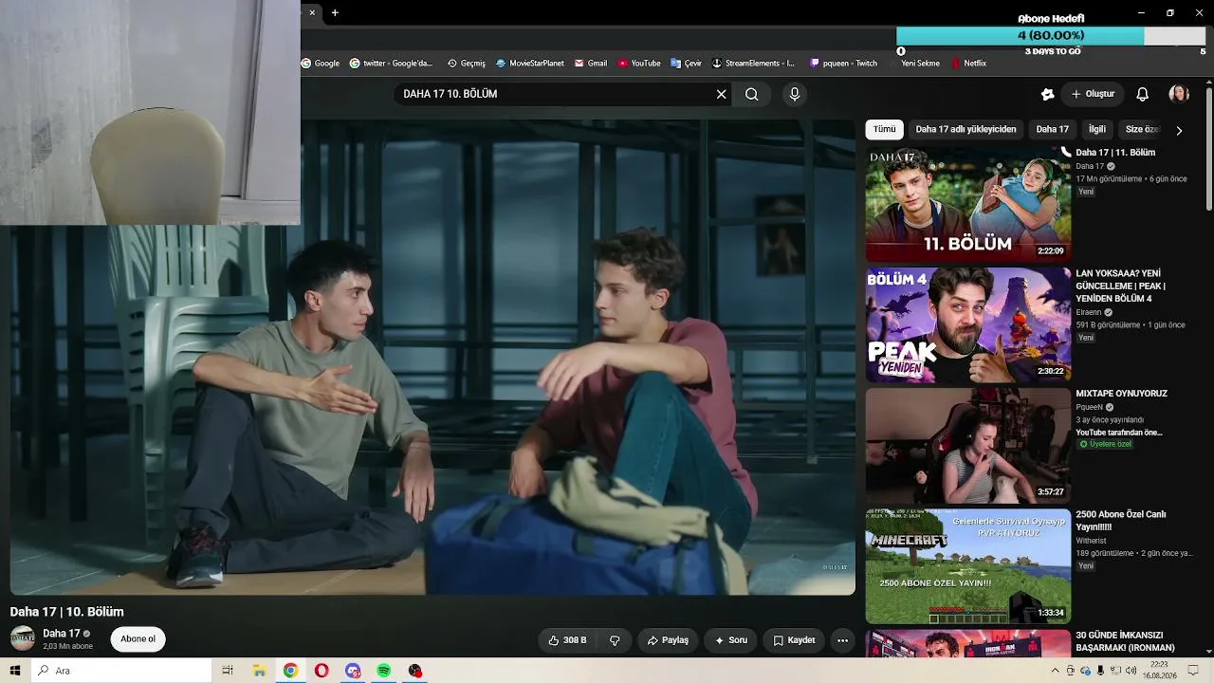Share the video using Paylaş

668,640
